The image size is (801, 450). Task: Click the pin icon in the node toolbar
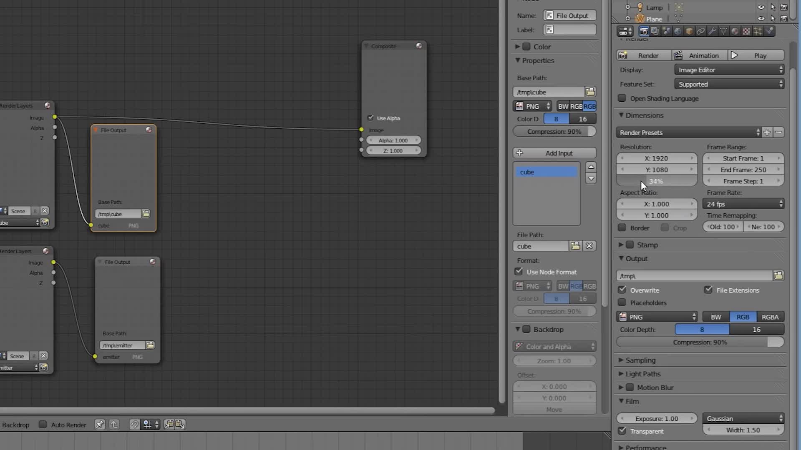pyautogui.click(x=100, y=424)
